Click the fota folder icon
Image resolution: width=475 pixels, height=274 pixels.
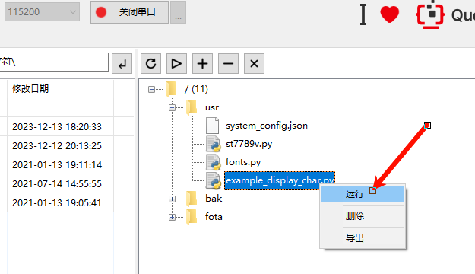pyautogui.click(x=192, y=217)
